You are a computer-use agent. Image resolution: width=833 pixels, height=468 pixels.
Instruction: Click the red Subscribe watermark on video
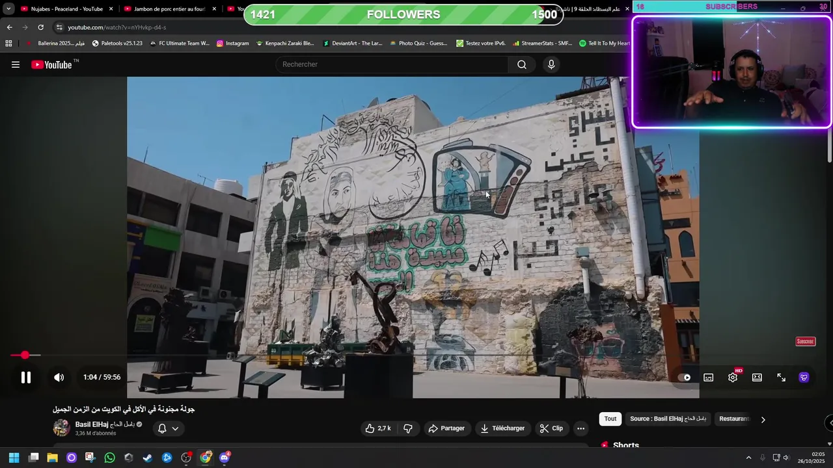(x=806, y=342)
